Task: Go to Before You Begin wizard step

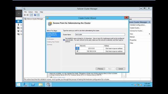Action: pos(52,31)
